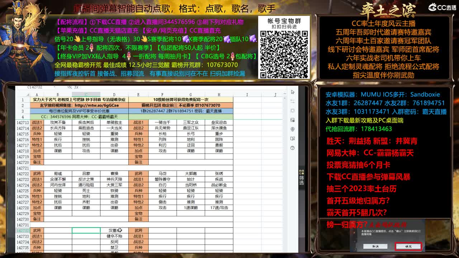Switch to read mode via the book icon
The height and width of the screenshot is (258, 459).
pyautogui.click(x=292, y=139)
